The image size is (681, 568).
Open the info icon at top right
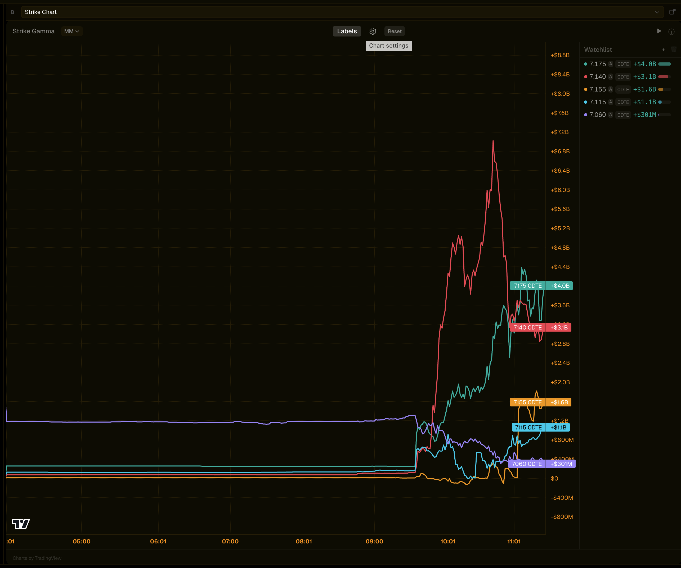tap(671, 31)
